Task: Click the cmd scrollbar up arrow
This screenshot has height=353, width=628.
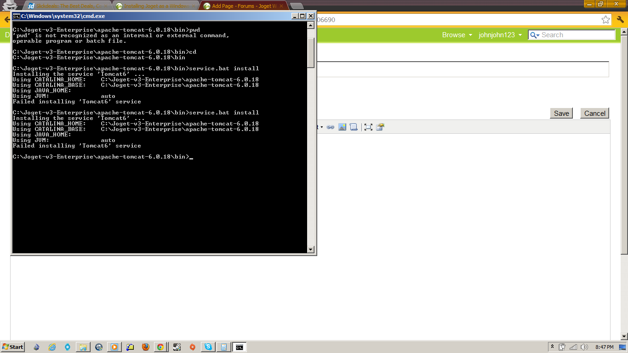Action: pos(311,26)
